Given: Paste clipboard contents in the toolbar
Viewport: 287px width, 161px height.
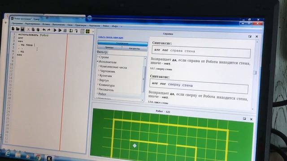Looking at the screenshot, I should [38, 30].
